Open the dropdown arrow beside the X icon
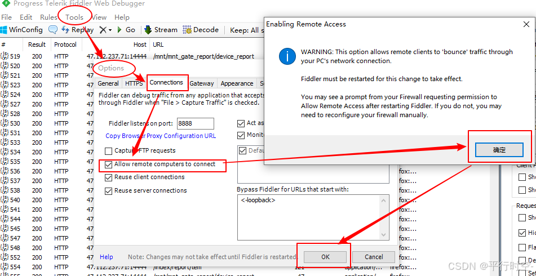The width and height of the screenshot is (536, 276). (x=110, y=30)
